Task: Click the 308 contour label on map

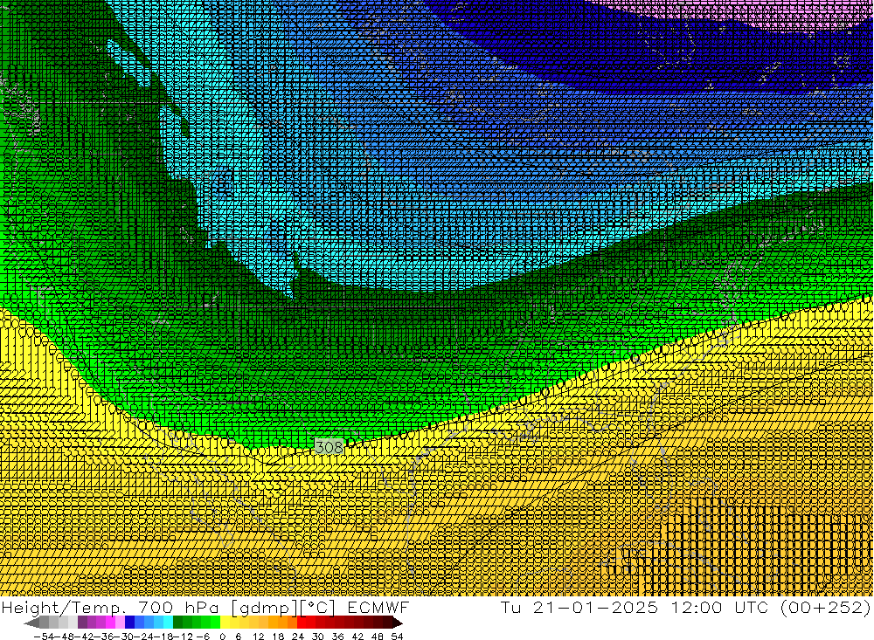Action: tap(329, 447)
